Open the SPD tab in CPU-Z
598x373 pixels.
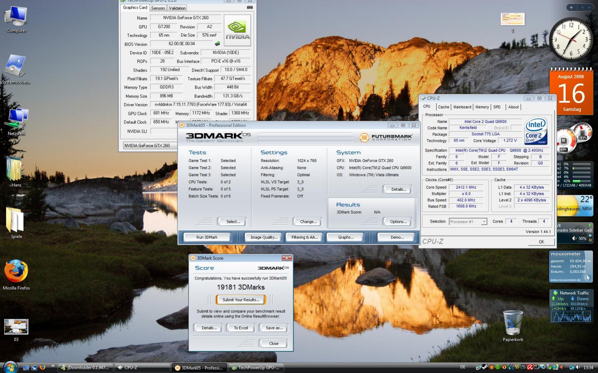pos(497,107)
